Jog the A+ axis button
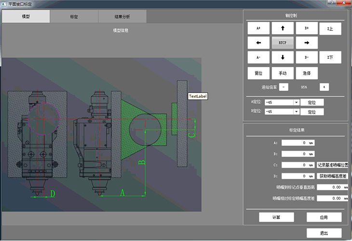The height and width of the screenshot is (241, 352). [x=258, y=28]
